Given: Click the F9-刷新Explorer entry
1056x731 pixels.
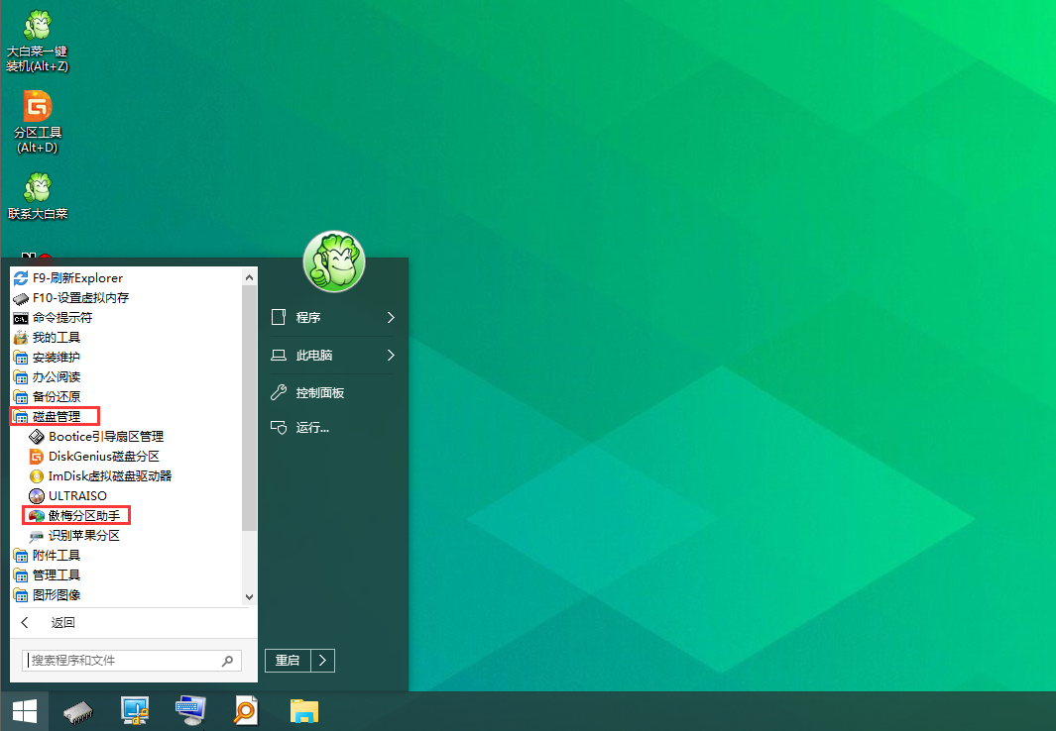Looking at the screenshot, I should point(68,277).
